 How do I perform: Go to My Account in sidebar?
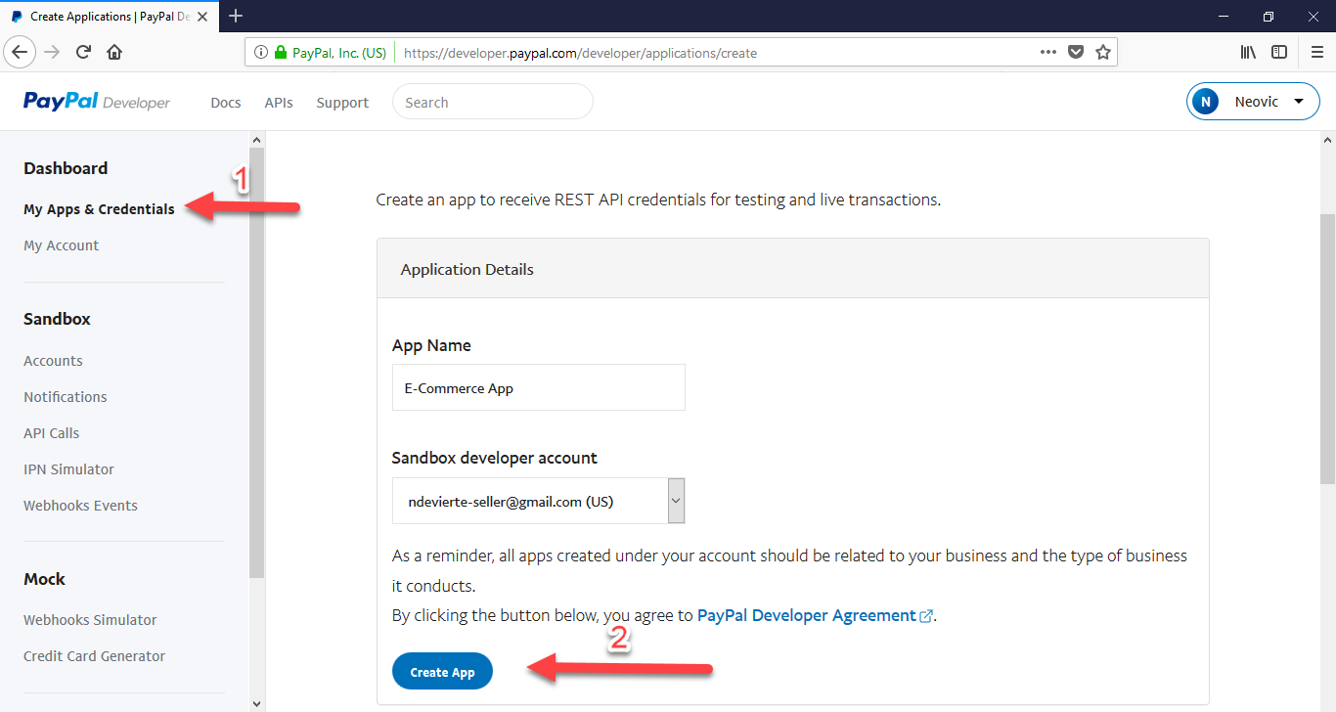point(61,245)
